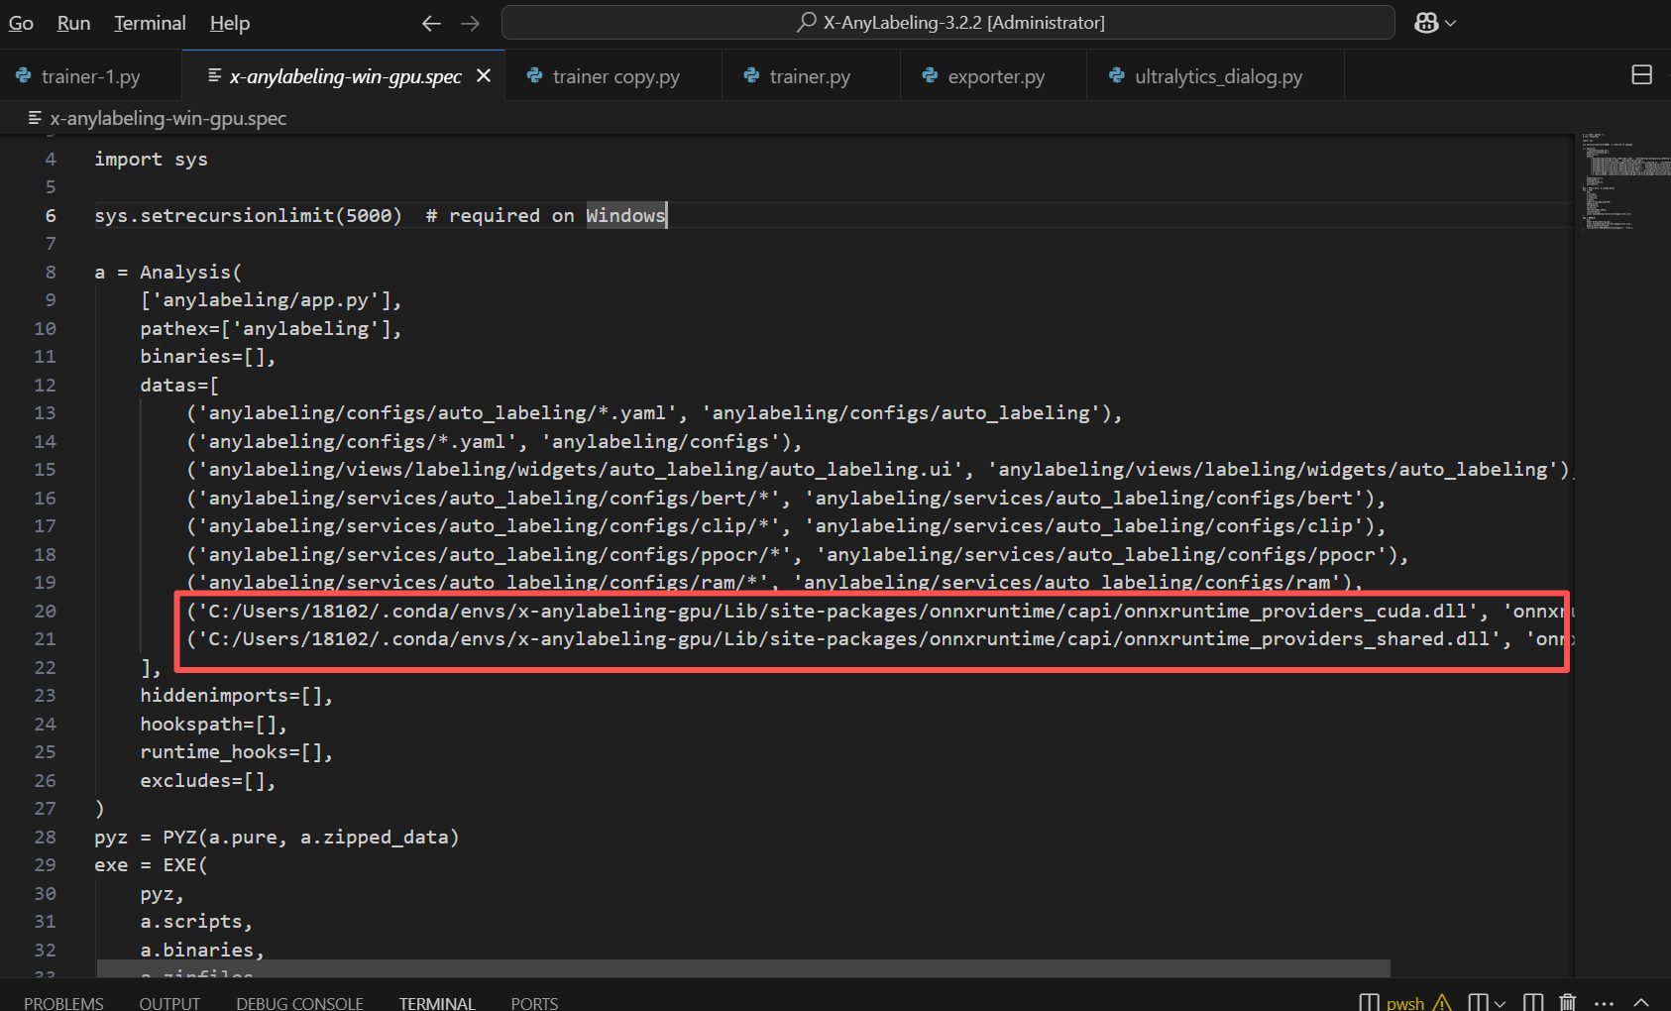1671x1011 pixels.
Task: Click line number 20 in gutter
Action: (45, 611)
